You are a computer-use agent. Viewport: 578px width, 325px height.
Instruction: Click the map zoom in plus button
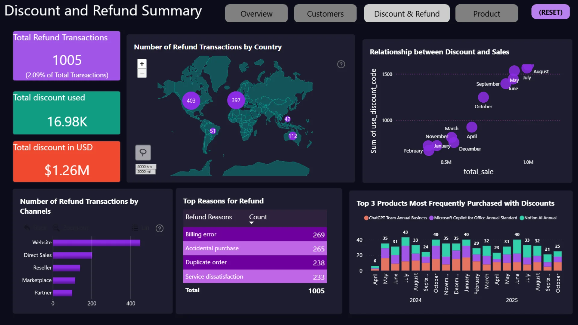(142, 64)
